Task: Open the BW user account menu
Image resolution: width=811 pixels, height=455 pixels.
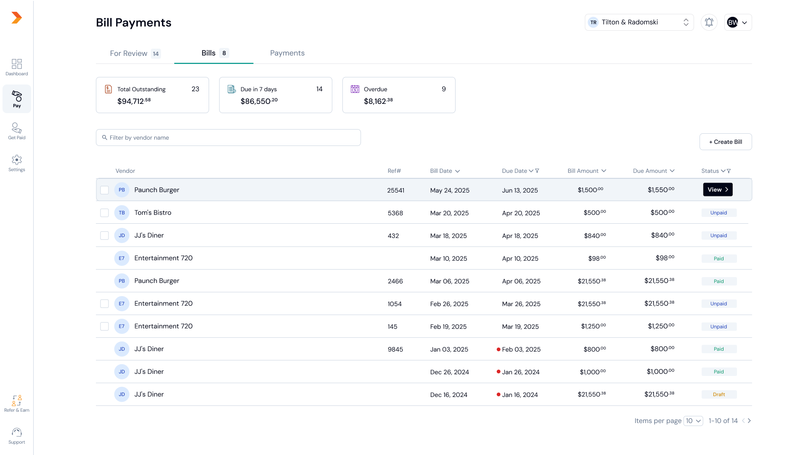Action: pos(738,22)
